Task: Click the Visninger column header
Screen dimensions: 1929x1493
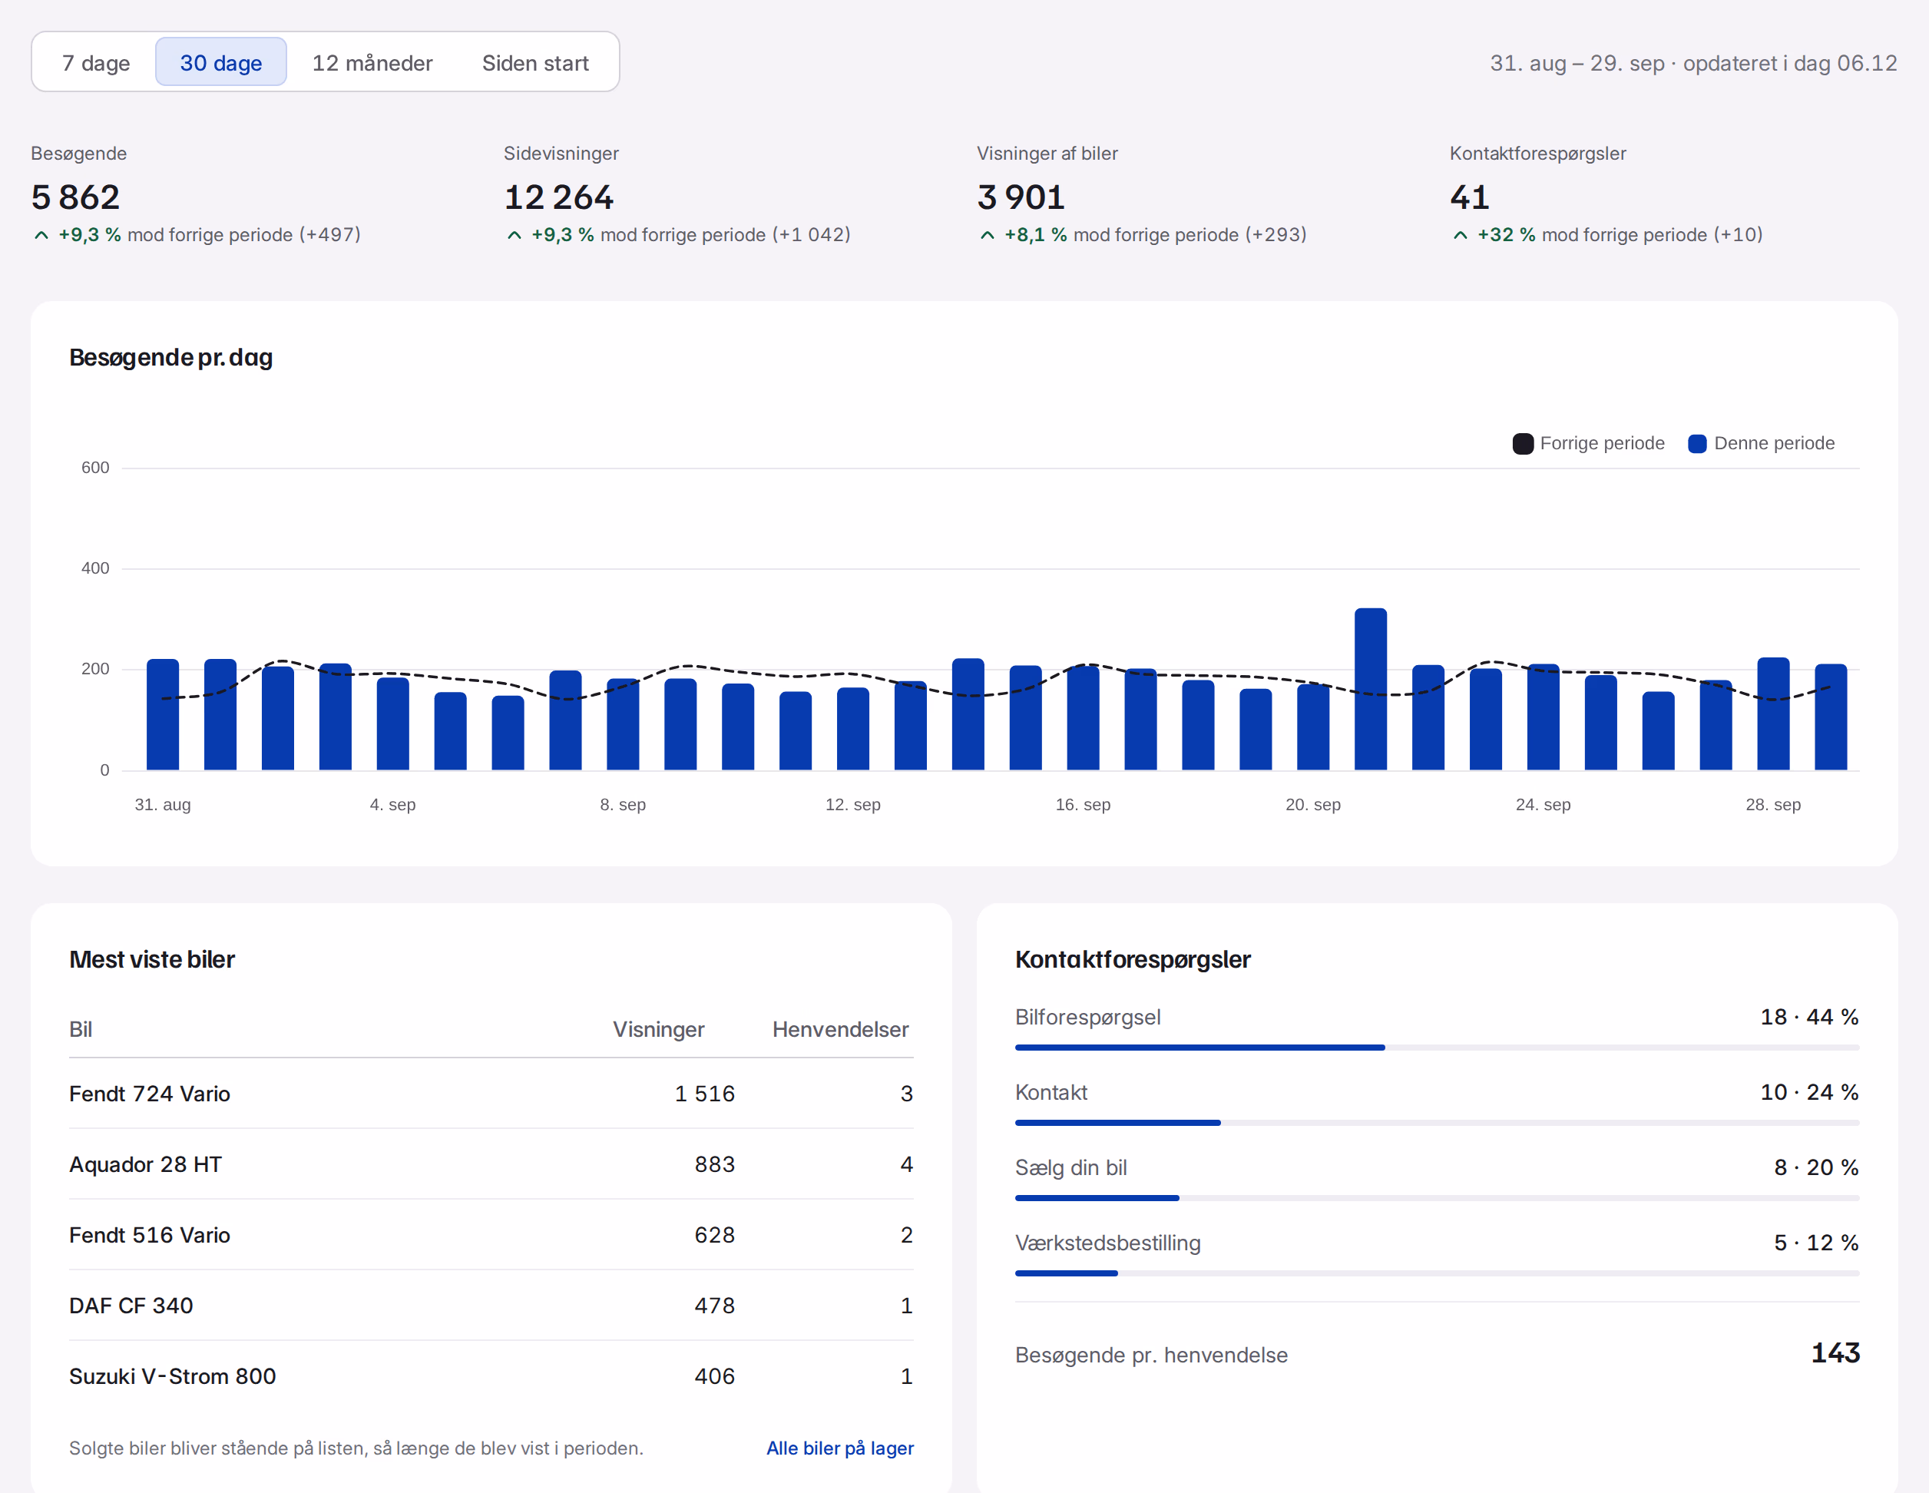Action: 658,1029
